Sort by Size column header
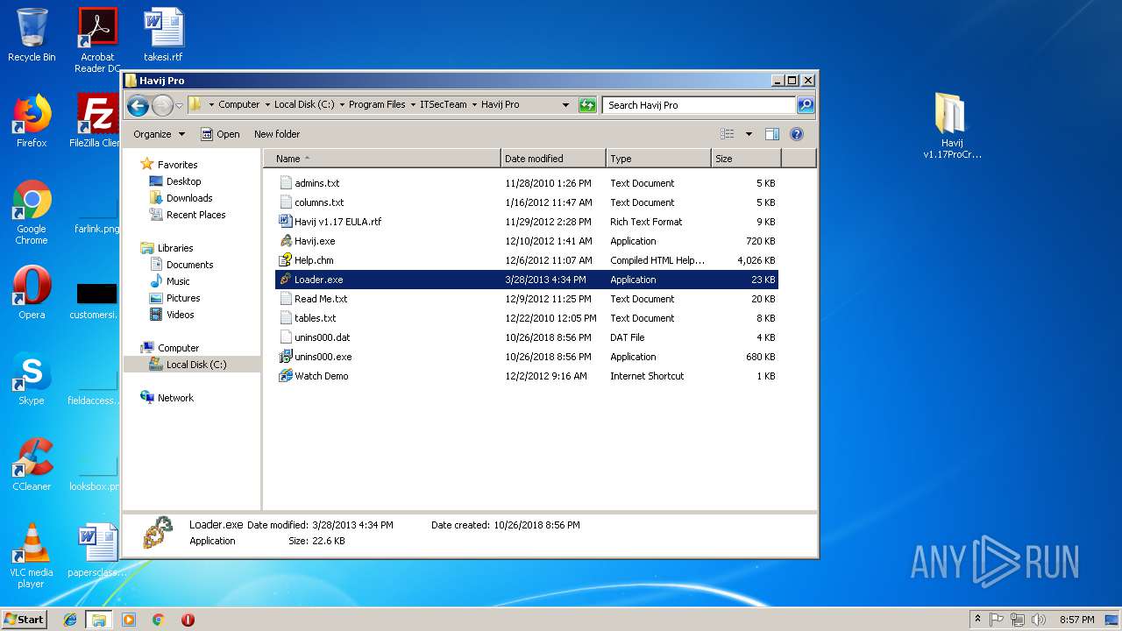The height and width of the screenshot is (631, 1122). click(x=746, y=159)
